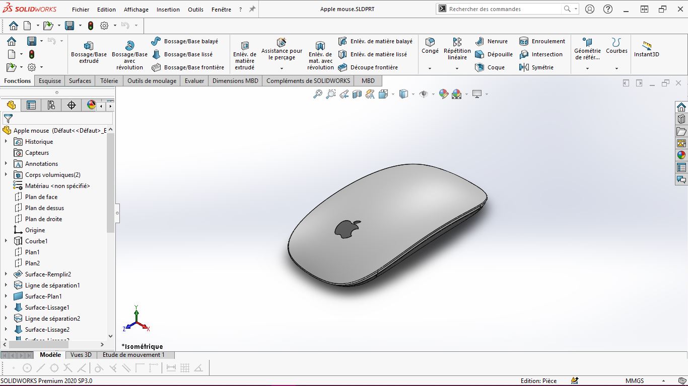This screenshot has height=386, width=688.
Task: Switch to the Evaluer tab
Action: pos(194,80)
